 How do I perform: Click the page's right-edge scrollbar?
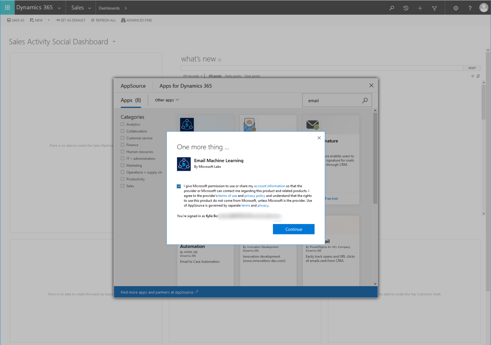coord(488,172)
